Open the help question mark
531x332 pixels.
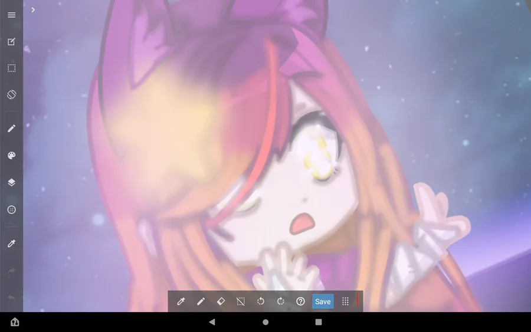click(x=300, y=301)
